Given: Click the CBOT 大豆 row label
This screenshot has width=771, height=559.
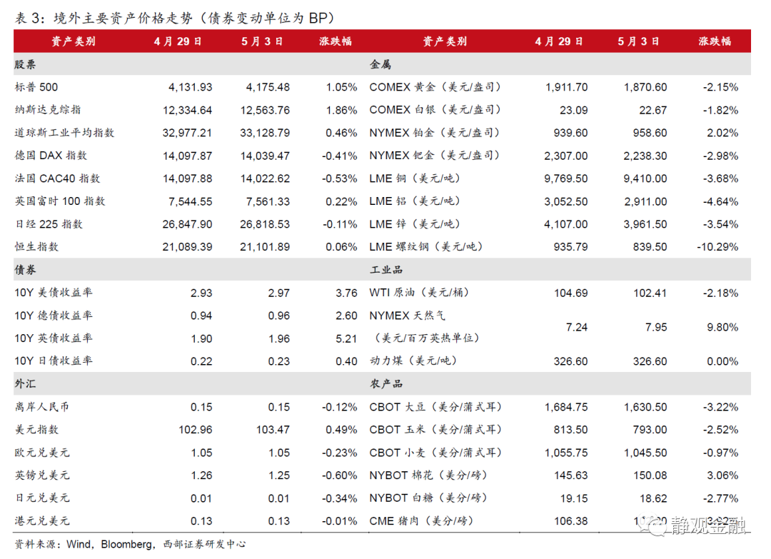Looking at the screenshot, I should [x=435, y=407].
